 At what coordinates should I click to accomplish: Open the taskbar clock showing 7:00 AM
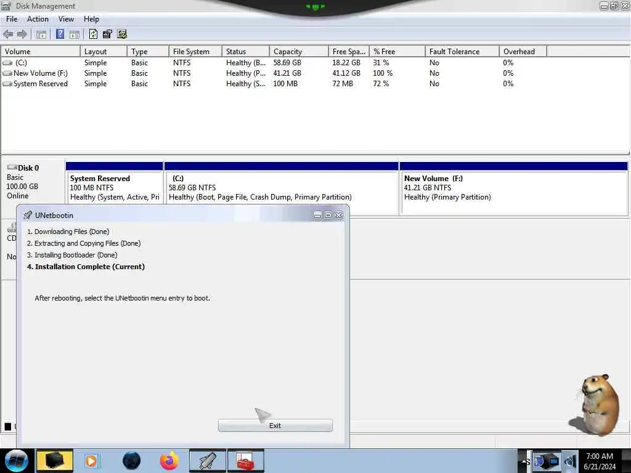[x=600, y=461]
